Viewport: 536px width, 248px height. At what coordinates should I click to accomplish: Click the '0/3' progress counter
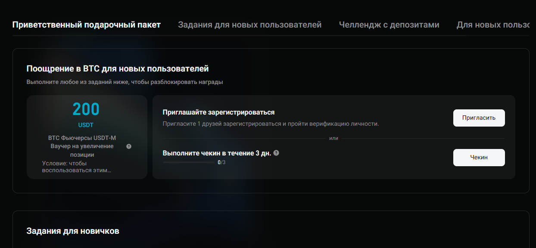tap(221, 162)
